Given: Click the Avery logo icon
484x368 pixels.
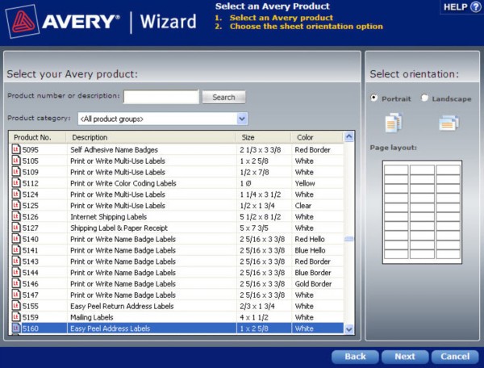Looking at the screenshot, I should click(23, 22).
